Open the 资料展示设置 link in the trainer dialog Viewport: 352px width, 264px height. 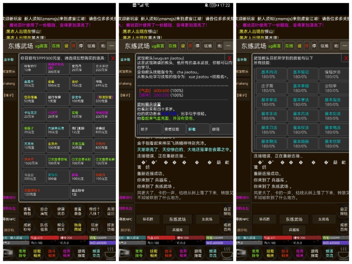149,104
